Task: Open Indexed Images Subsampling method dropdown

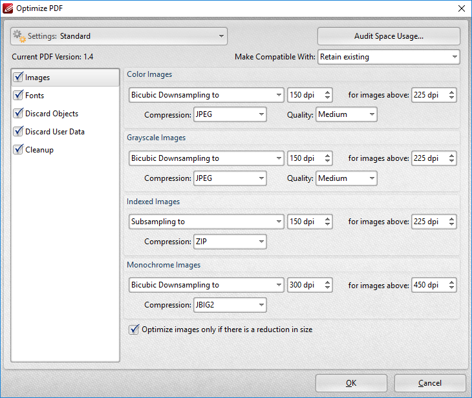Action: tap(206, 222)
